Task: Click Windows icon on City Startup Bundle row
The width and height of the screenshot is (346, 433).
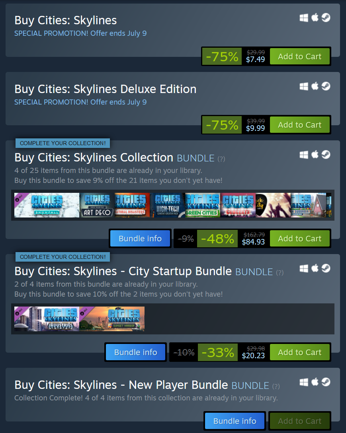Action: [x=304, y=268]
